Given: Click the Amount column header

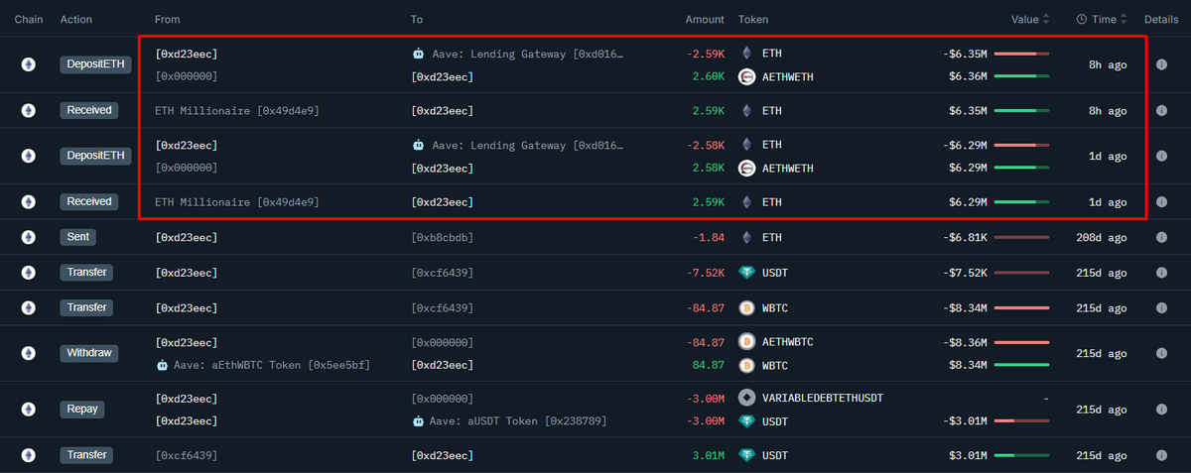Looking at the screenshot, I should [x=705, y=19].
